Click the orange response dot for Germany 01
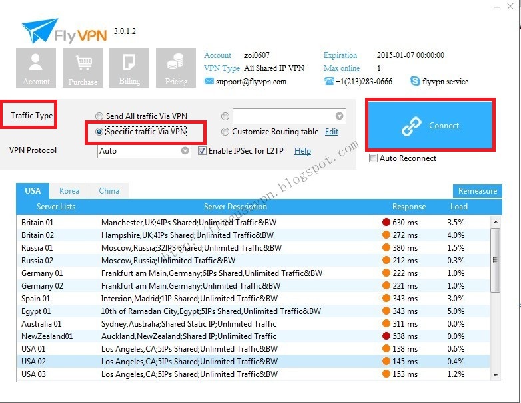This screenshot has height=403, width=521. [386, 273]
